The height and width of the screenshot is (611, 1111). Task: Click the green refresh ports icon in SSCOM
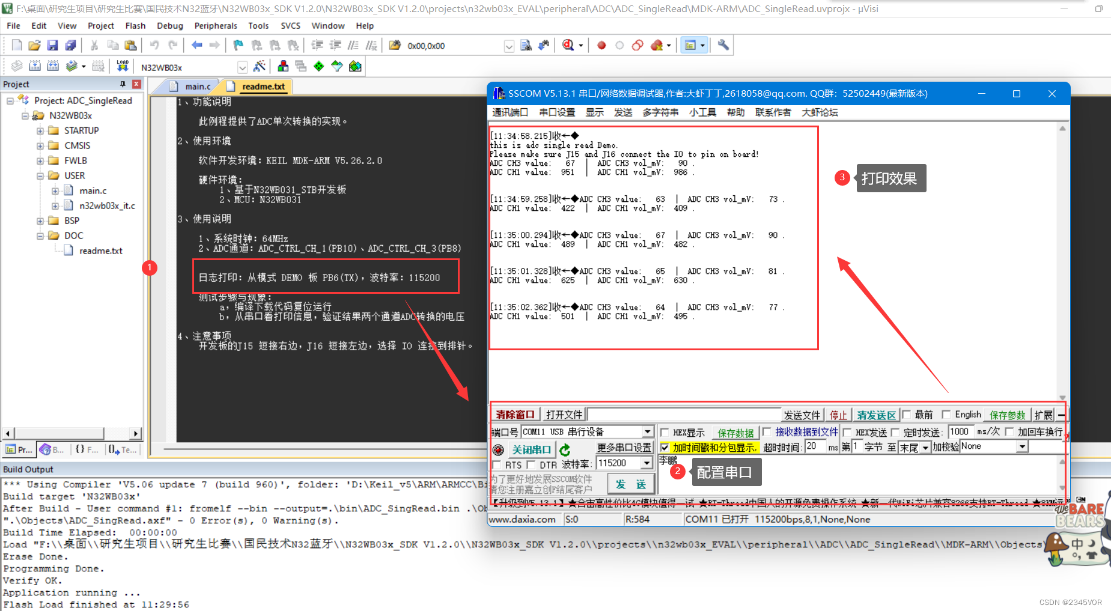pyautogui.click(x=565, y=449)
